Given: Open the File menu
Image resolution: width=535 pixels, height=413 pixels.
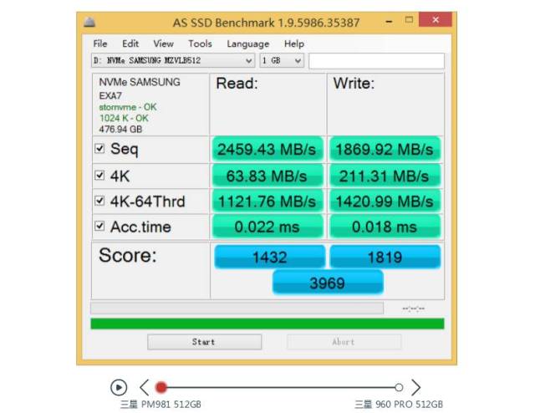Looking at the screenshot, I should click(x=100, y=43).
